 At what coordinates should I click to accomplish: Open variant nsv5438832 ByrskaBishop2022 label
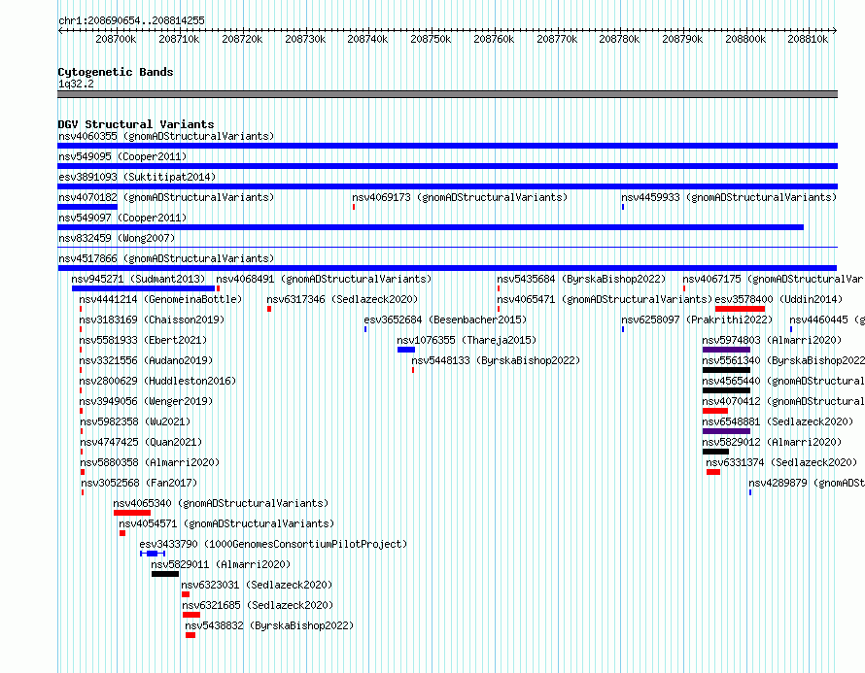pyautogui.click(x=269, y=625)
